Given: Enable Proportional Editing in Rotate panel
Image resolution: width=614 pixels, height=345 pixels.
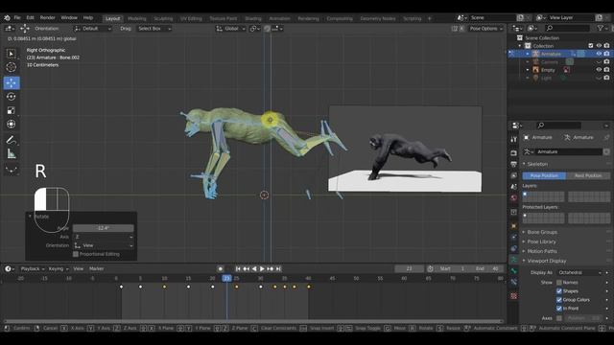Looking at the screenshot, I should coord(76,254).
